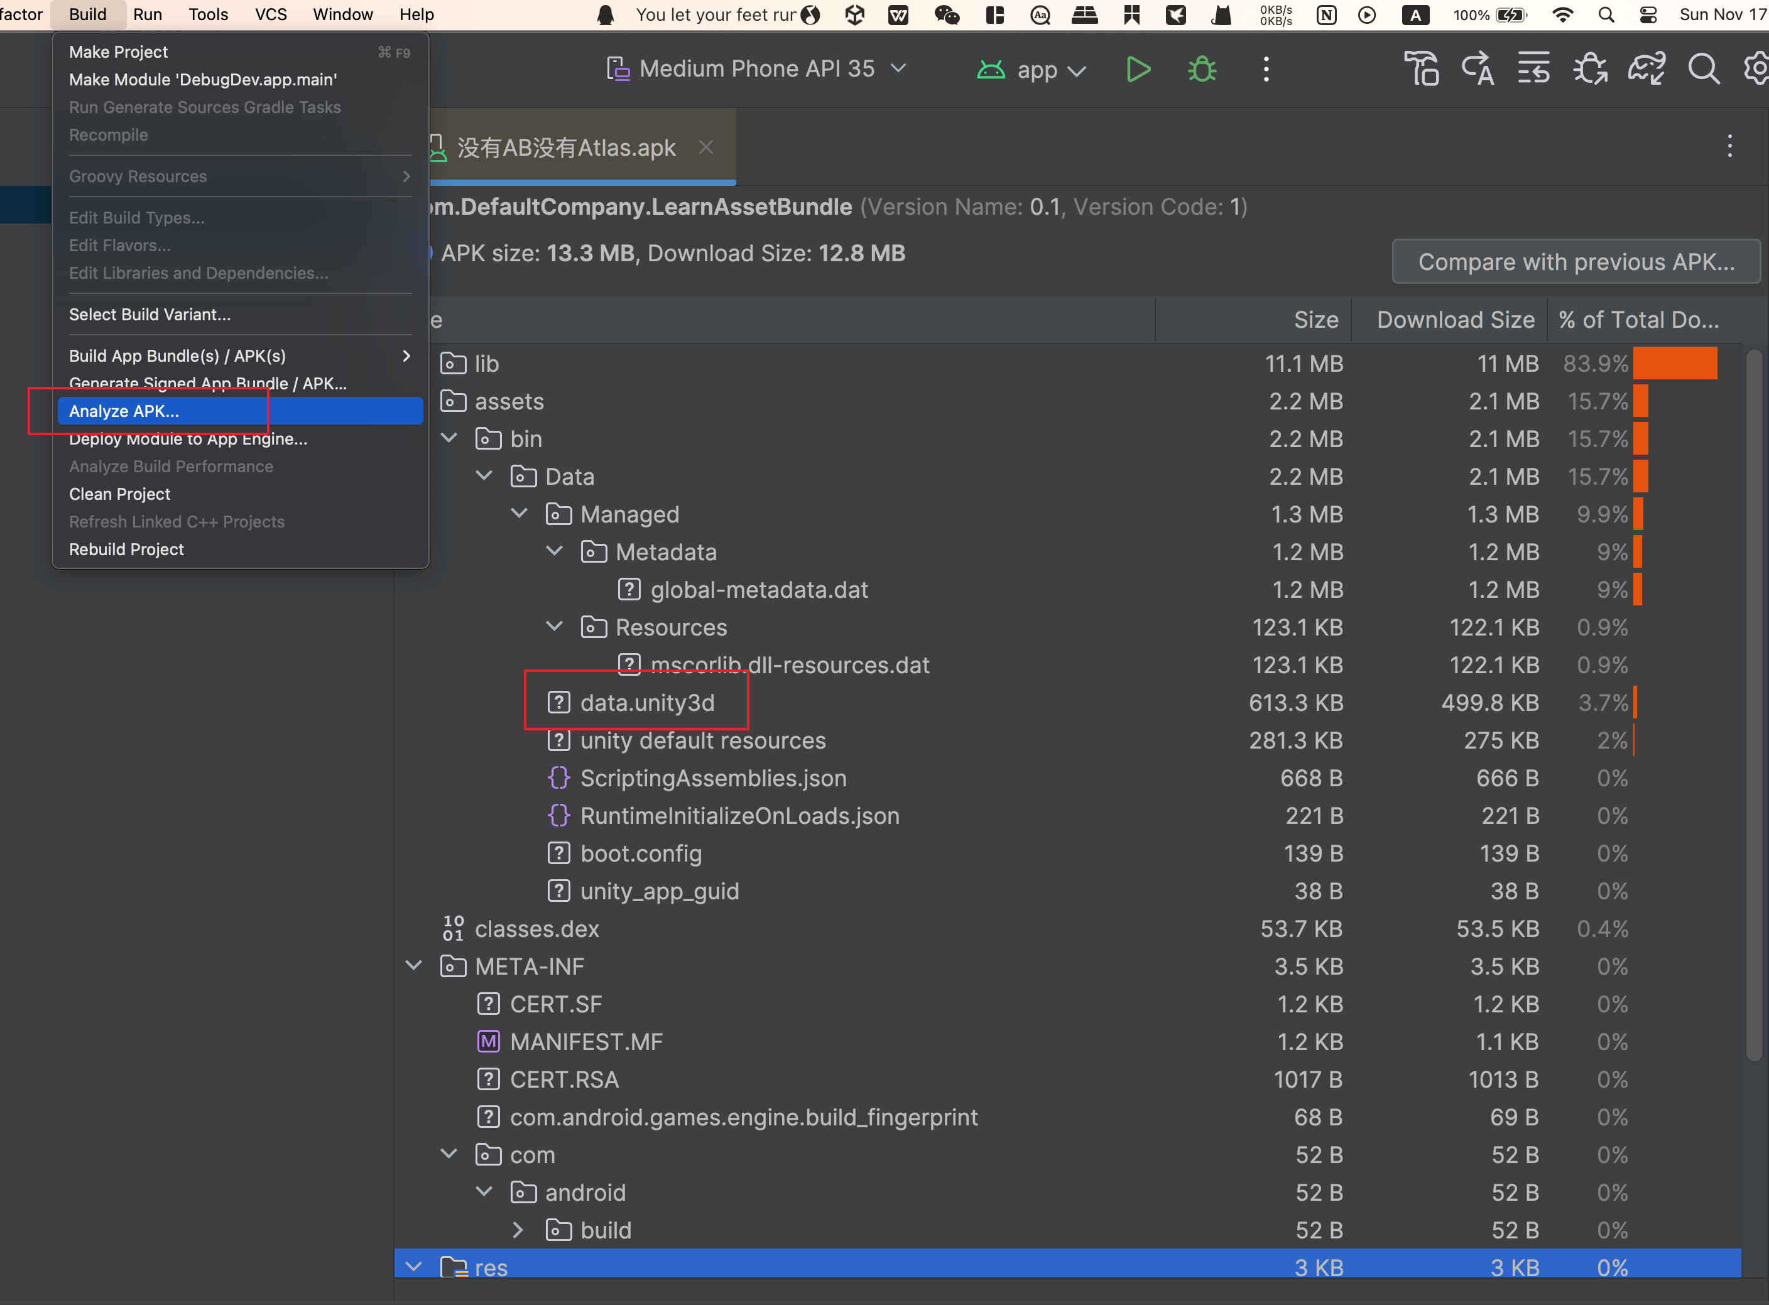Select the assets folder row

pyautogui.click(x=1067, y=401)
